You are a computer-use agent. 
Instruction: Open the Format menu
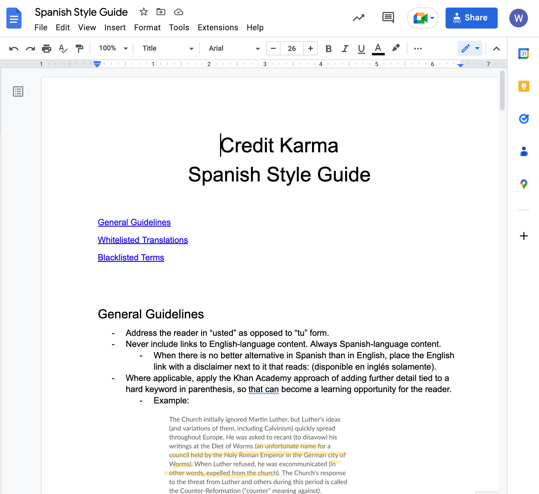tap(147, 27)
